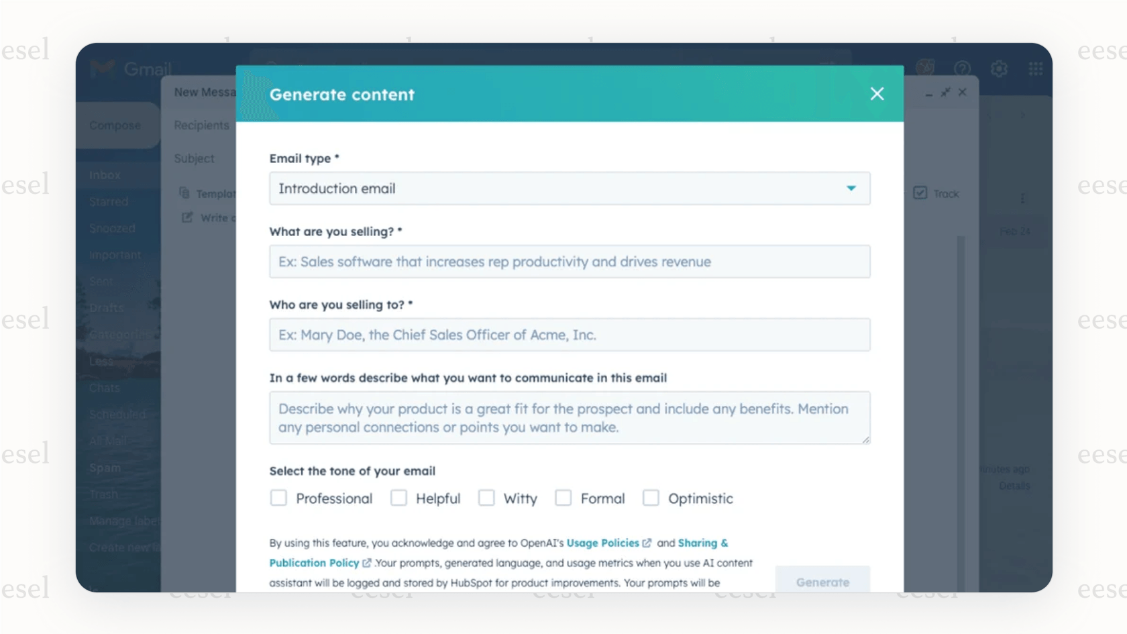Image resolution: width=1127 pixels, height=634 pixels.
Task: Enable the Professional tone checkbox
Action: (279, 498)
